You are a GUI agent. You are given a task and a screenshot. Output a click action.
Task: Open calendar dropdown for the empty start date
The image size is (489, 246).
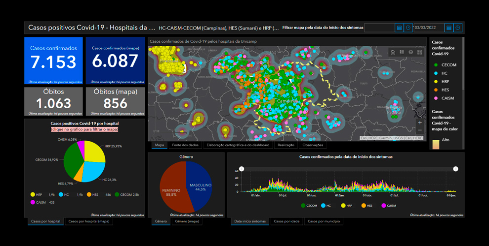tap(399, 28)
